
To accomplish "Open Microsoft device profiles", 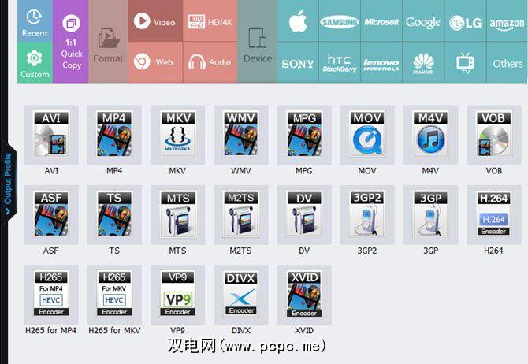I will (381, 20).
